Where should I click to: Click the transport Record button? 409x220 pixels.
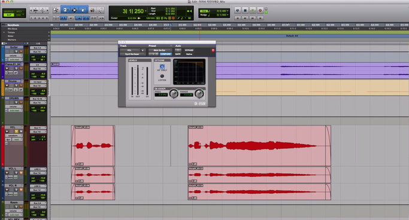coord(260,10)
